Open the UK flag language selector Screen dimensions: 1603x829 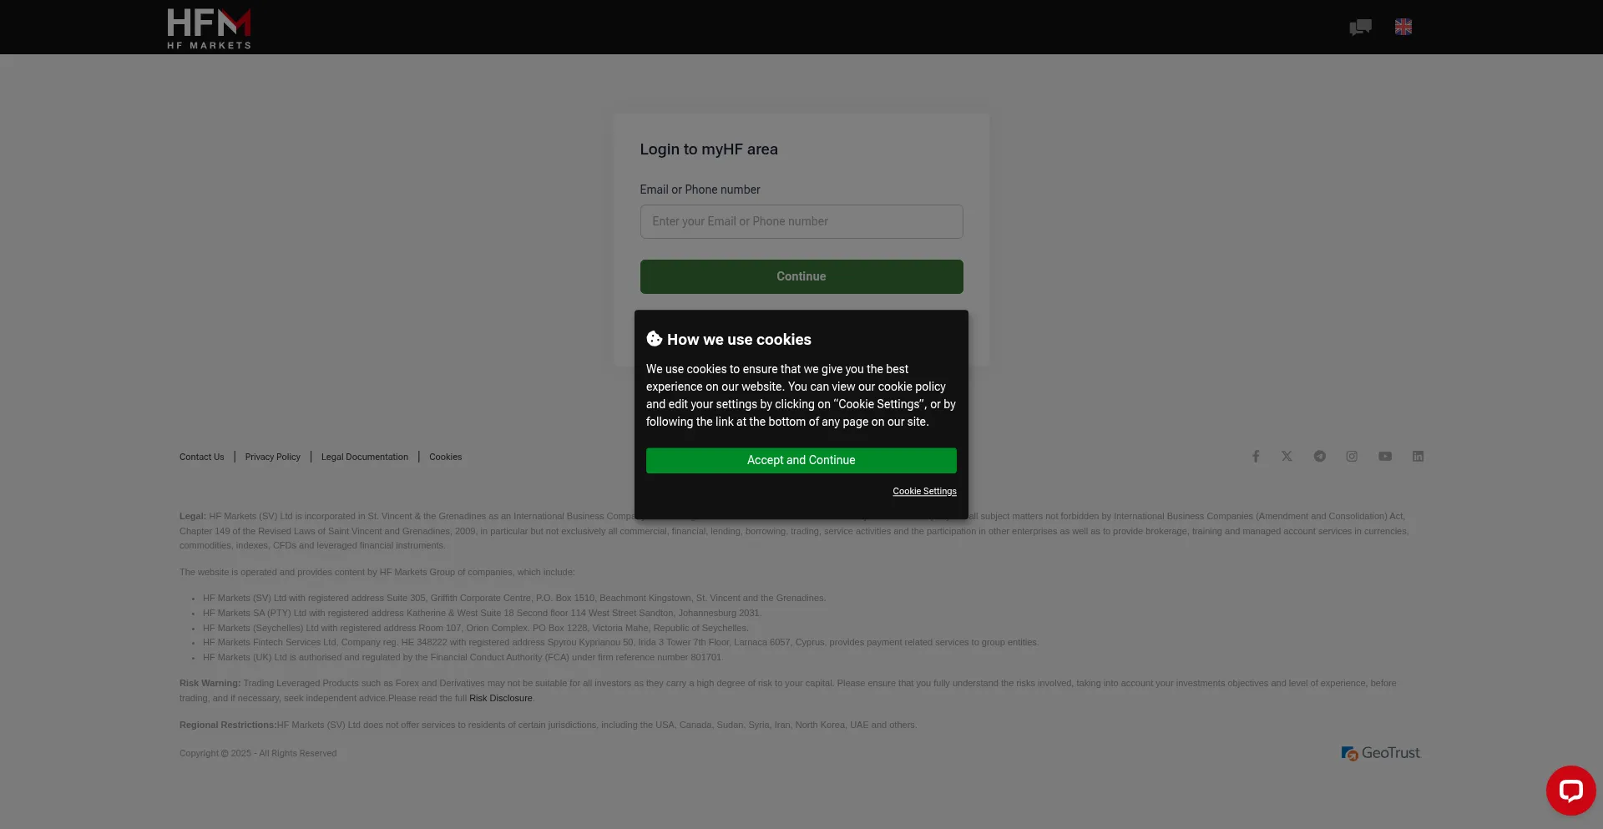pyautogui.click(x=1403, y=28)
